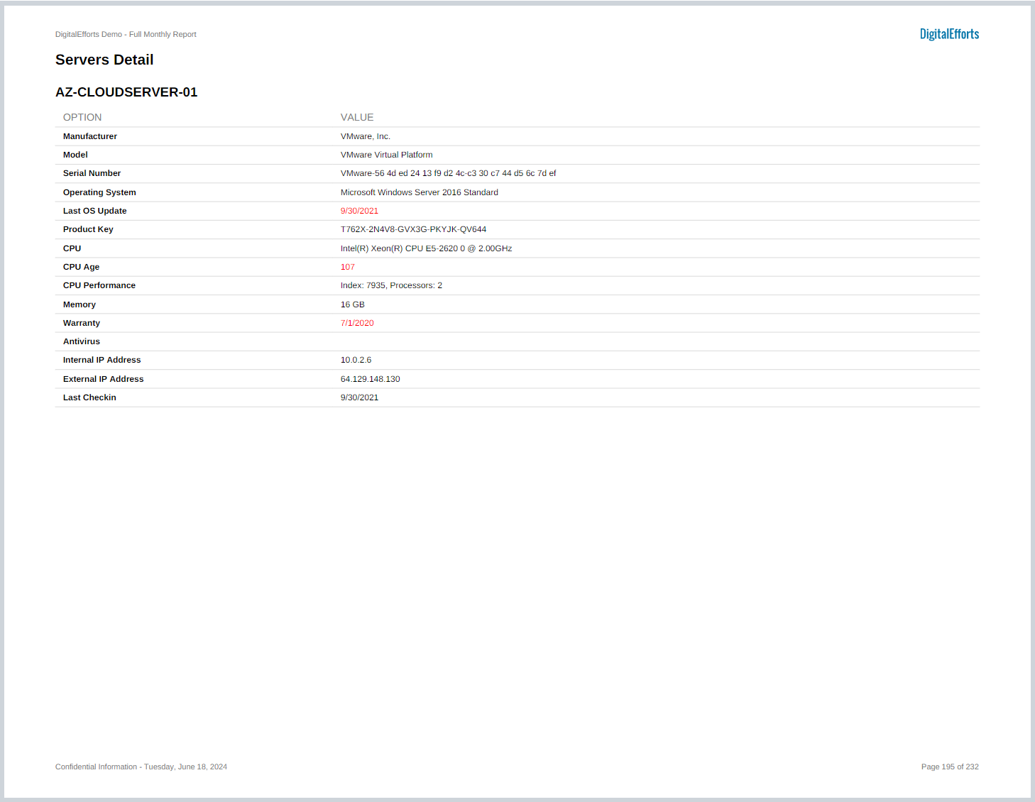Select the external IP 64.129.148.130

click(371, 379)
